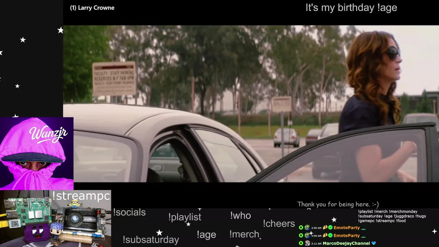This screenshot has height=247, width=439.
Task: Click the Kick badge beside MarcoDeejayChannel
Action: [301, 243]
